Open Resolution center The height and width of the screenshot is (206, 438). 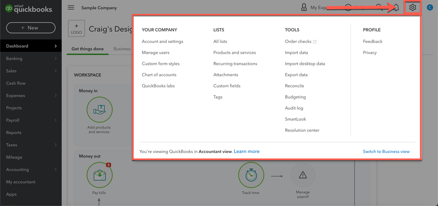302,130
